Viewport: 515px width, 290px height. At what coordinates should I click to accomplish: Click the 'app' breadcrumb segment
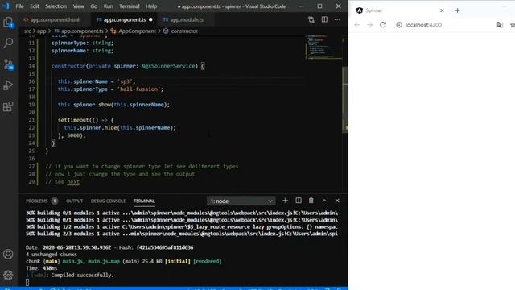41,31
